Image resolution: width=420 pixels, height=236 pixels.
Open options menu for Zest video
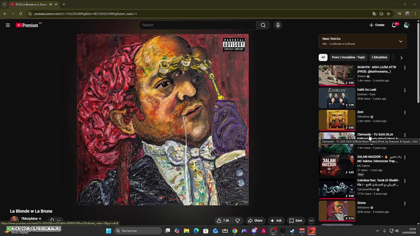(405, 112)
